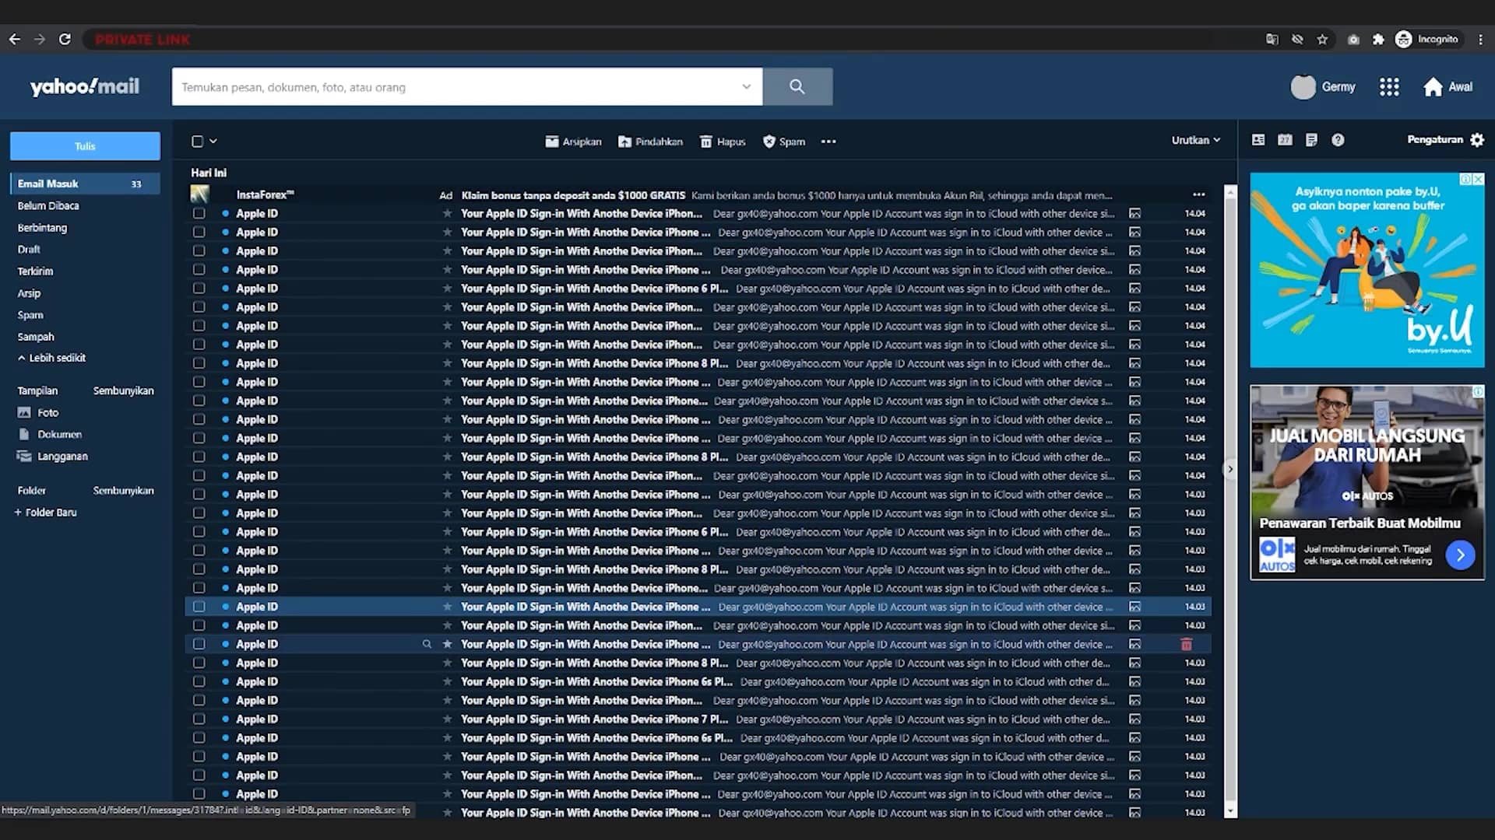Open the Belum Dibaca folder
This screenshot has width=1495, height=840.
pyautogui.click(x=48, y=206)
